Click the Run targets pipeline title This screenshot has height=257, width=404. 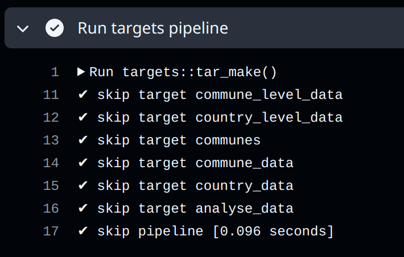click(x=153, y=28)
